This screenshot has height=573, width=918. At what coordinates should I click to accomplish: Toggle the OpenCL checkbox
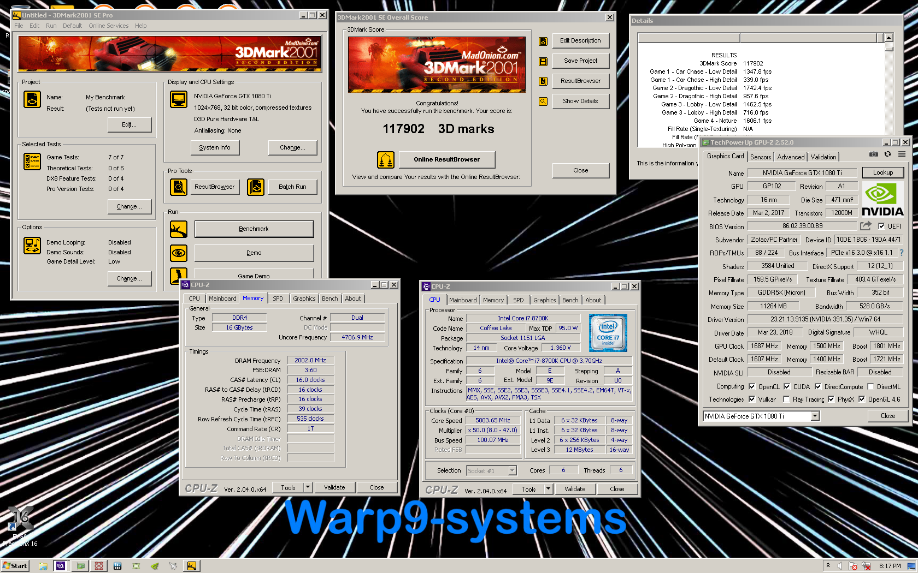point(752,386)
